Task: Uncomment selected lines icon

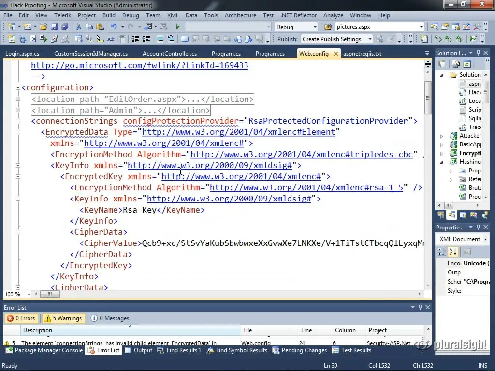Action: coord(171,39)
